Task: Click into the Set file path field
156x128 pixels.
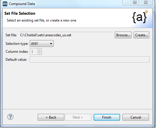Action: point(66,35)
